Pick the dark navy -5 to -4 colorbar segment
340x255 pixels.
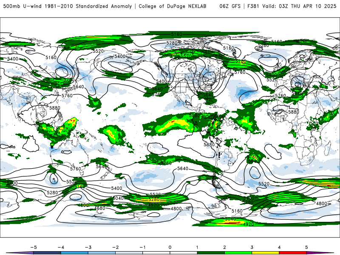click(47, 253)
